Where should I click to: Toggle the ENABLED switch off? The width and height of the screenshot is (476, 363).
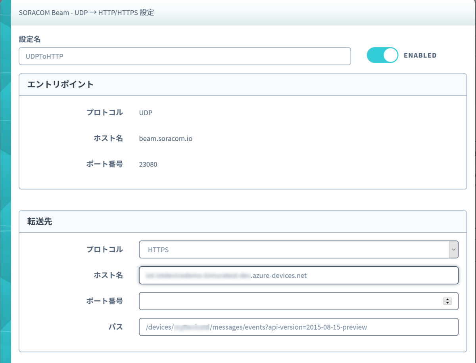click(382, 55)
